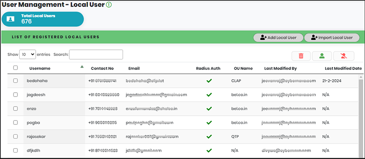The width and height of the screenshot is (365, 159).
Task: Click the Radius Auth checkmark for enzo
Action: [x=209, y=108]
